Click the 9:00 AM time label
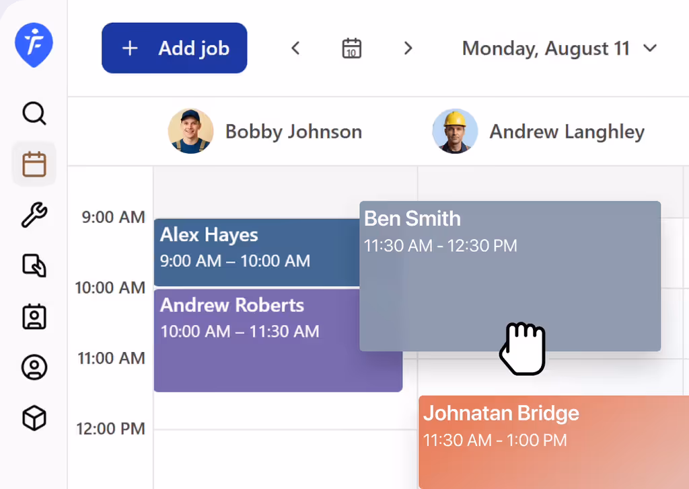This screenshot has width=689, height=489. tap(113, 217)
